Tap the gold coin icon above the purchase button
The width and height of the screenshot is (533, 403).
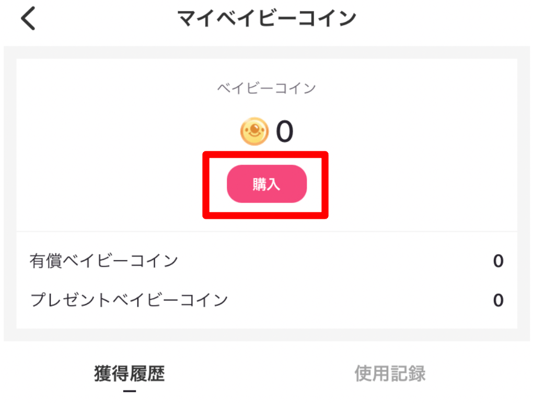pos(254,131)
